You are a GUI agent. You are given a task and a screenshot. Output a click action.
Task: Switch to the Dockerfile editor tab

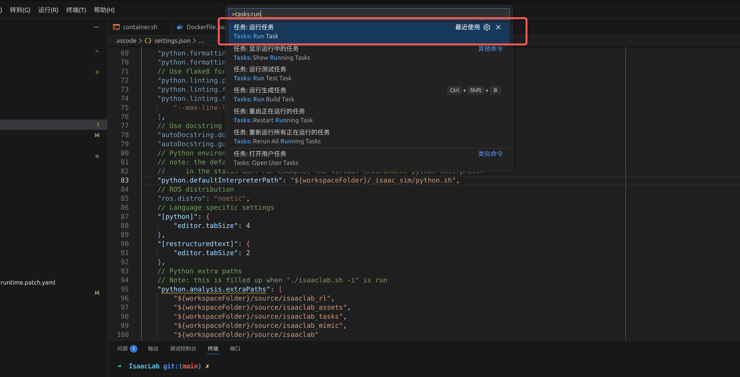(200, 27)
